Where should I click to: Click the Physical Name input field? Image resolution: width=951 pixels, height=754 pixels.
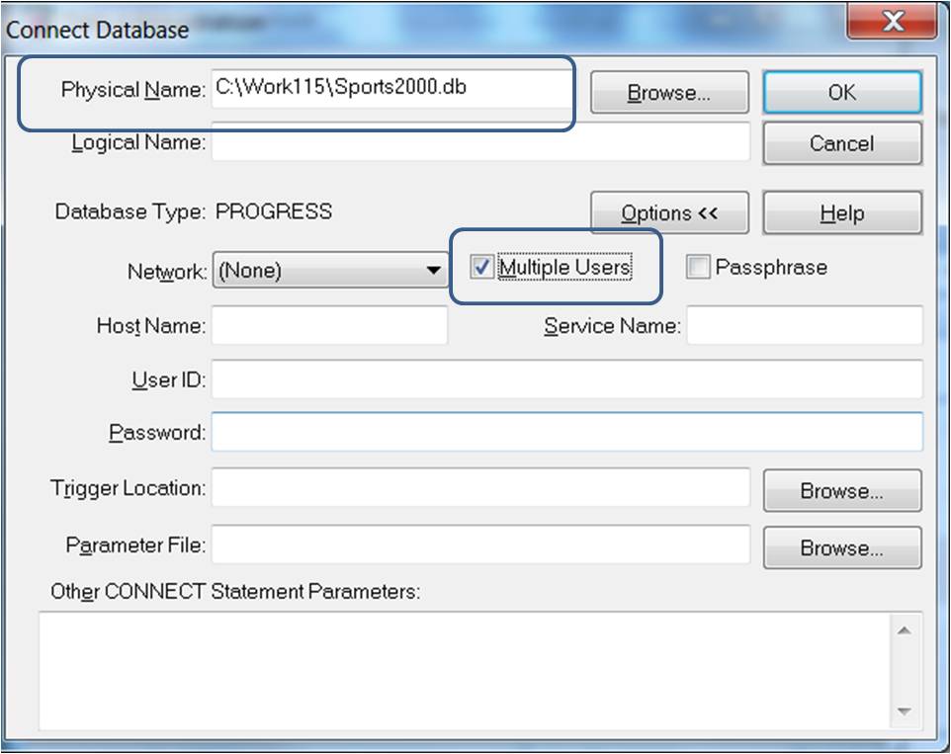coord(391,89)
